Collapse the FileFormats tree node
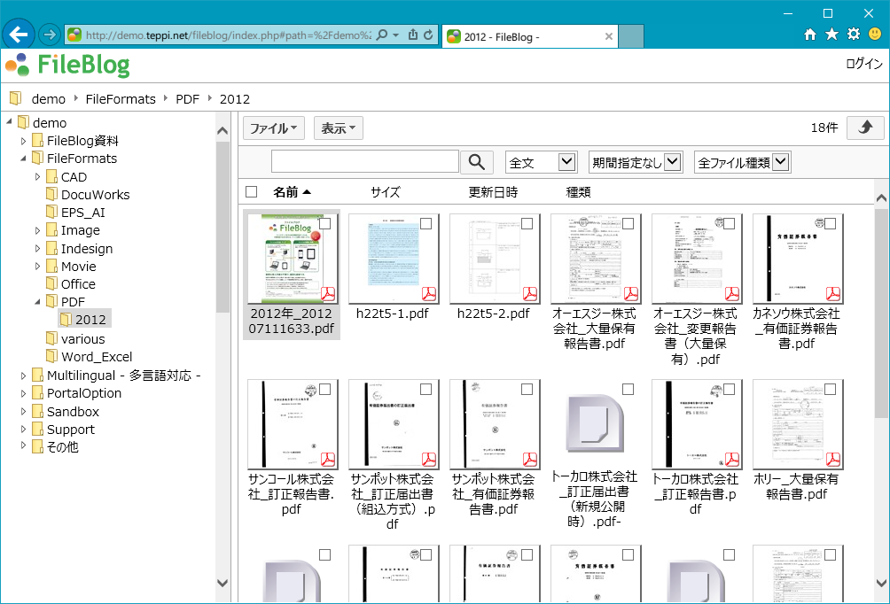 tap(23, 159)
